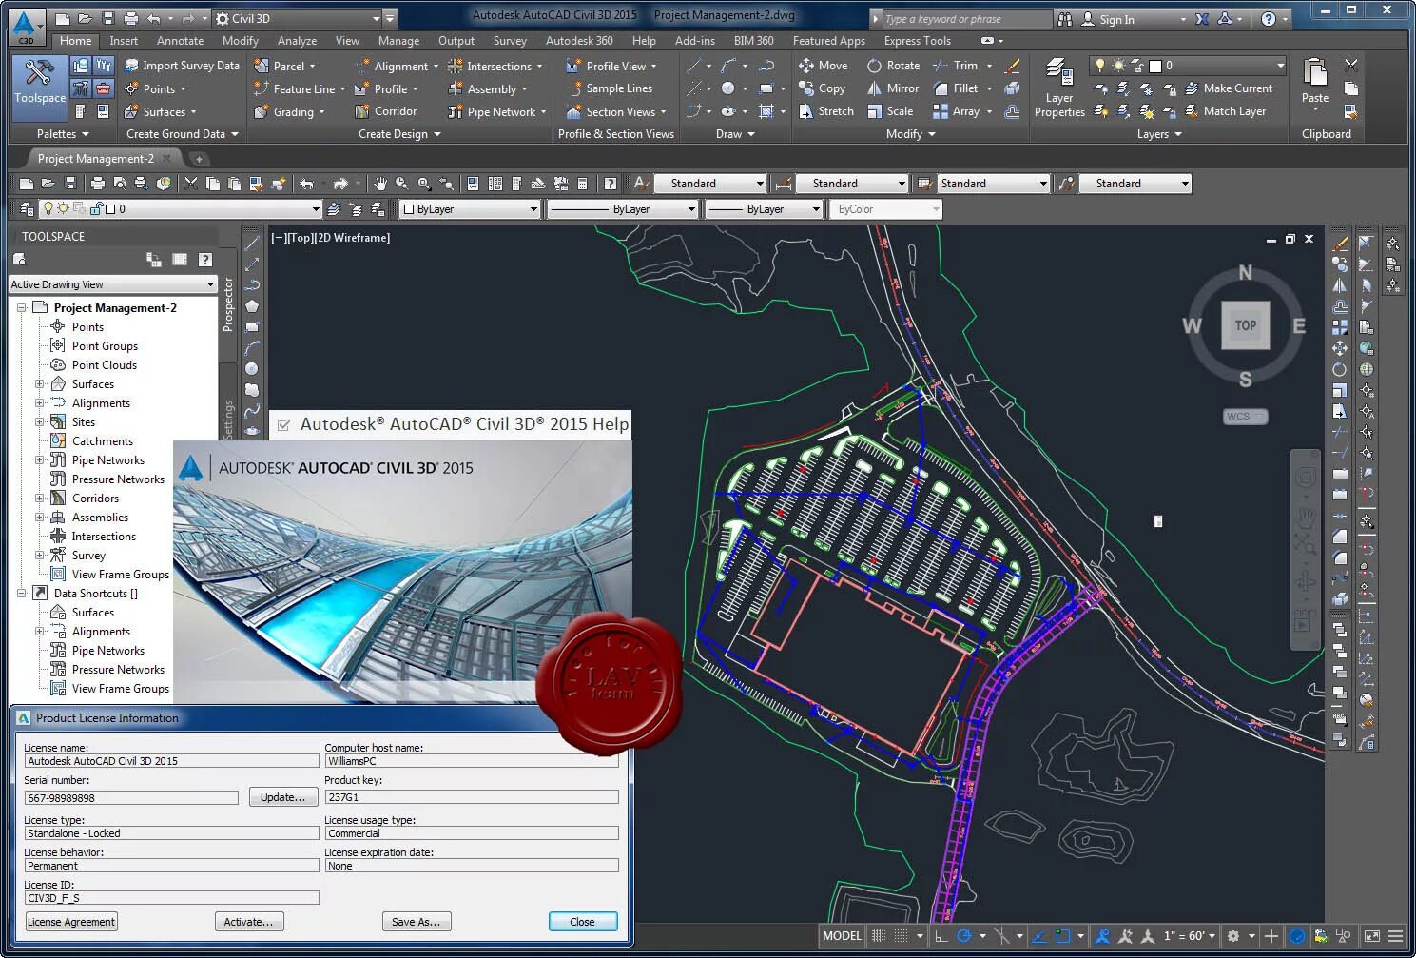Toggle MODEL space button in status bar
This screenshot has height=958, width=1416.
click(842, 936)
